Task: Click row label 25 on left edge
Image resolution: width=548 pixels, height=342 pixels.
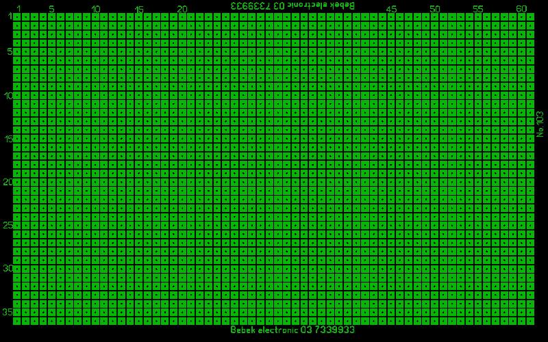Action: (x=8, y=225)
